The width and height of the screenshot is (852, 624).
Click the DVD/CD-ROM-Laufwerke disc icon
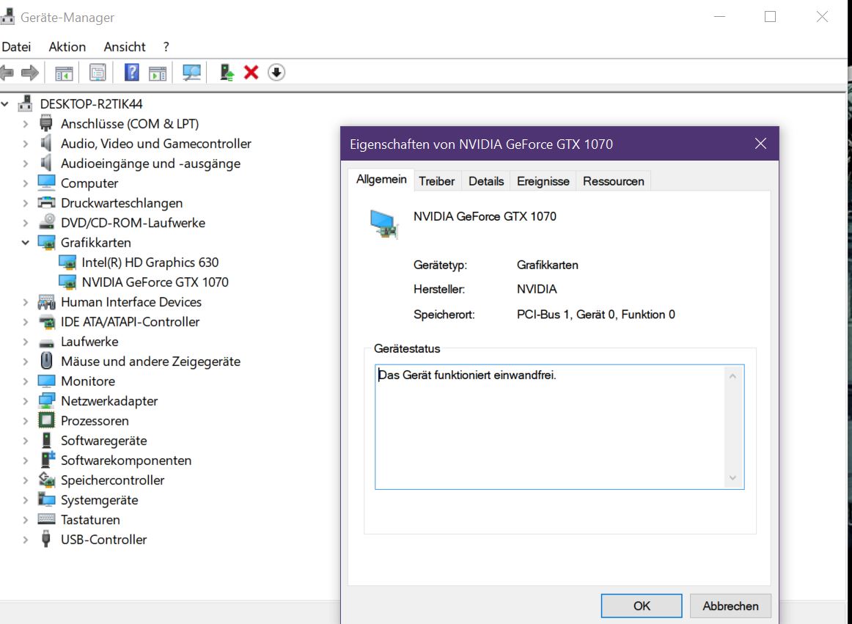coord(47,222)
